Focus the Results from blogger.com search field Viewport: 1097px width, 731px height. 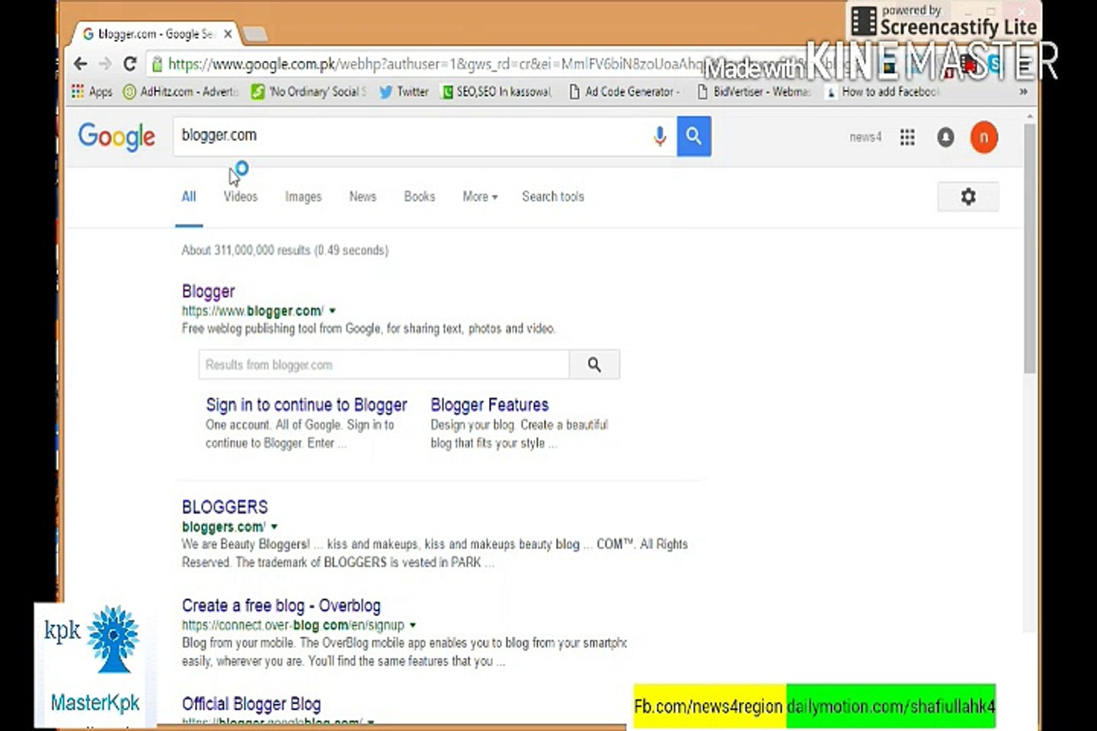pyautogui.click(x=384, y=365)
